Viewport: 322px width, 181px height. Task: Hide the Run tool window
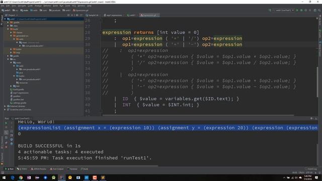pos(316,119)
